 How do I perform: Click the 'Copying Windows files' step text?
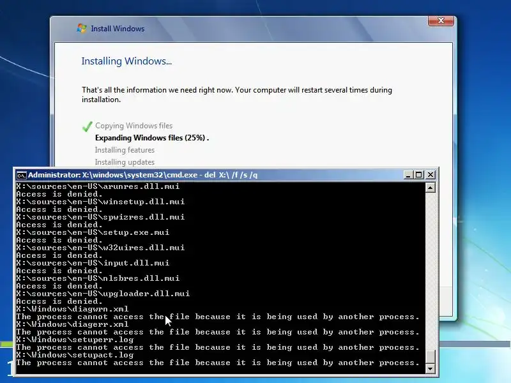[x=133, y=126]
